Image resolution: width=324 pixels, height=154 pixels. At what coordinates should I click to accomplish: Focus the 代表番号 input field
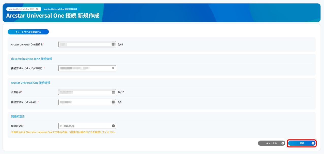click(87, 92)
